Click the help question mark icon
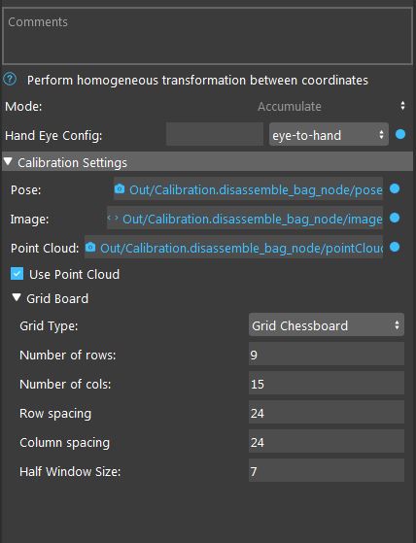Viewport: 416px width, 543px height. pos(10,79)
